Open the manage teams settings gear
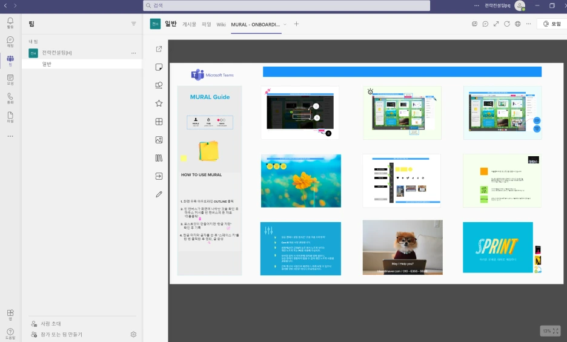 [133, 334]
